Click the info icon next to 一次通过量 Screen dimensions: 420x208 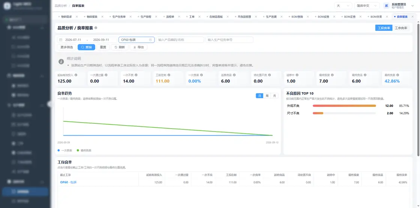point(106,75)
